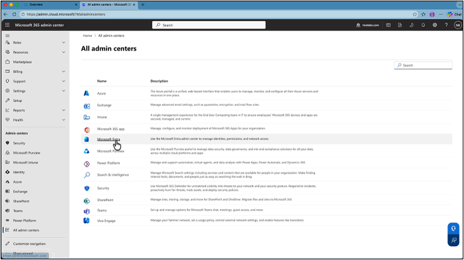464x260 pixels.
Task: Click the Azure icon in the table
Action: point(86,93)
